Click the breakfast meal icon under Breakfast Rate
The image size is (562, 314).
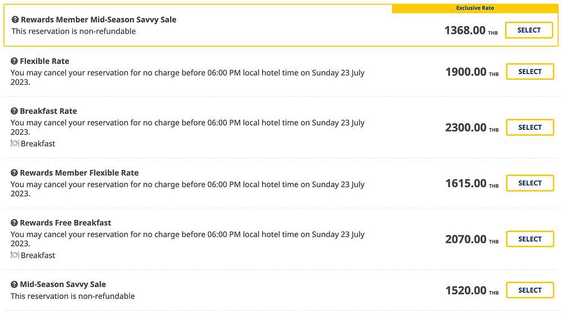tap(15, 144)
